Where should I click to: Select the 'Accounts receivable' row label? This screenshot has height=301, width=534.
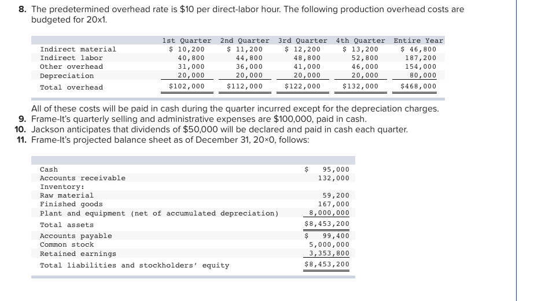point(82,178)
